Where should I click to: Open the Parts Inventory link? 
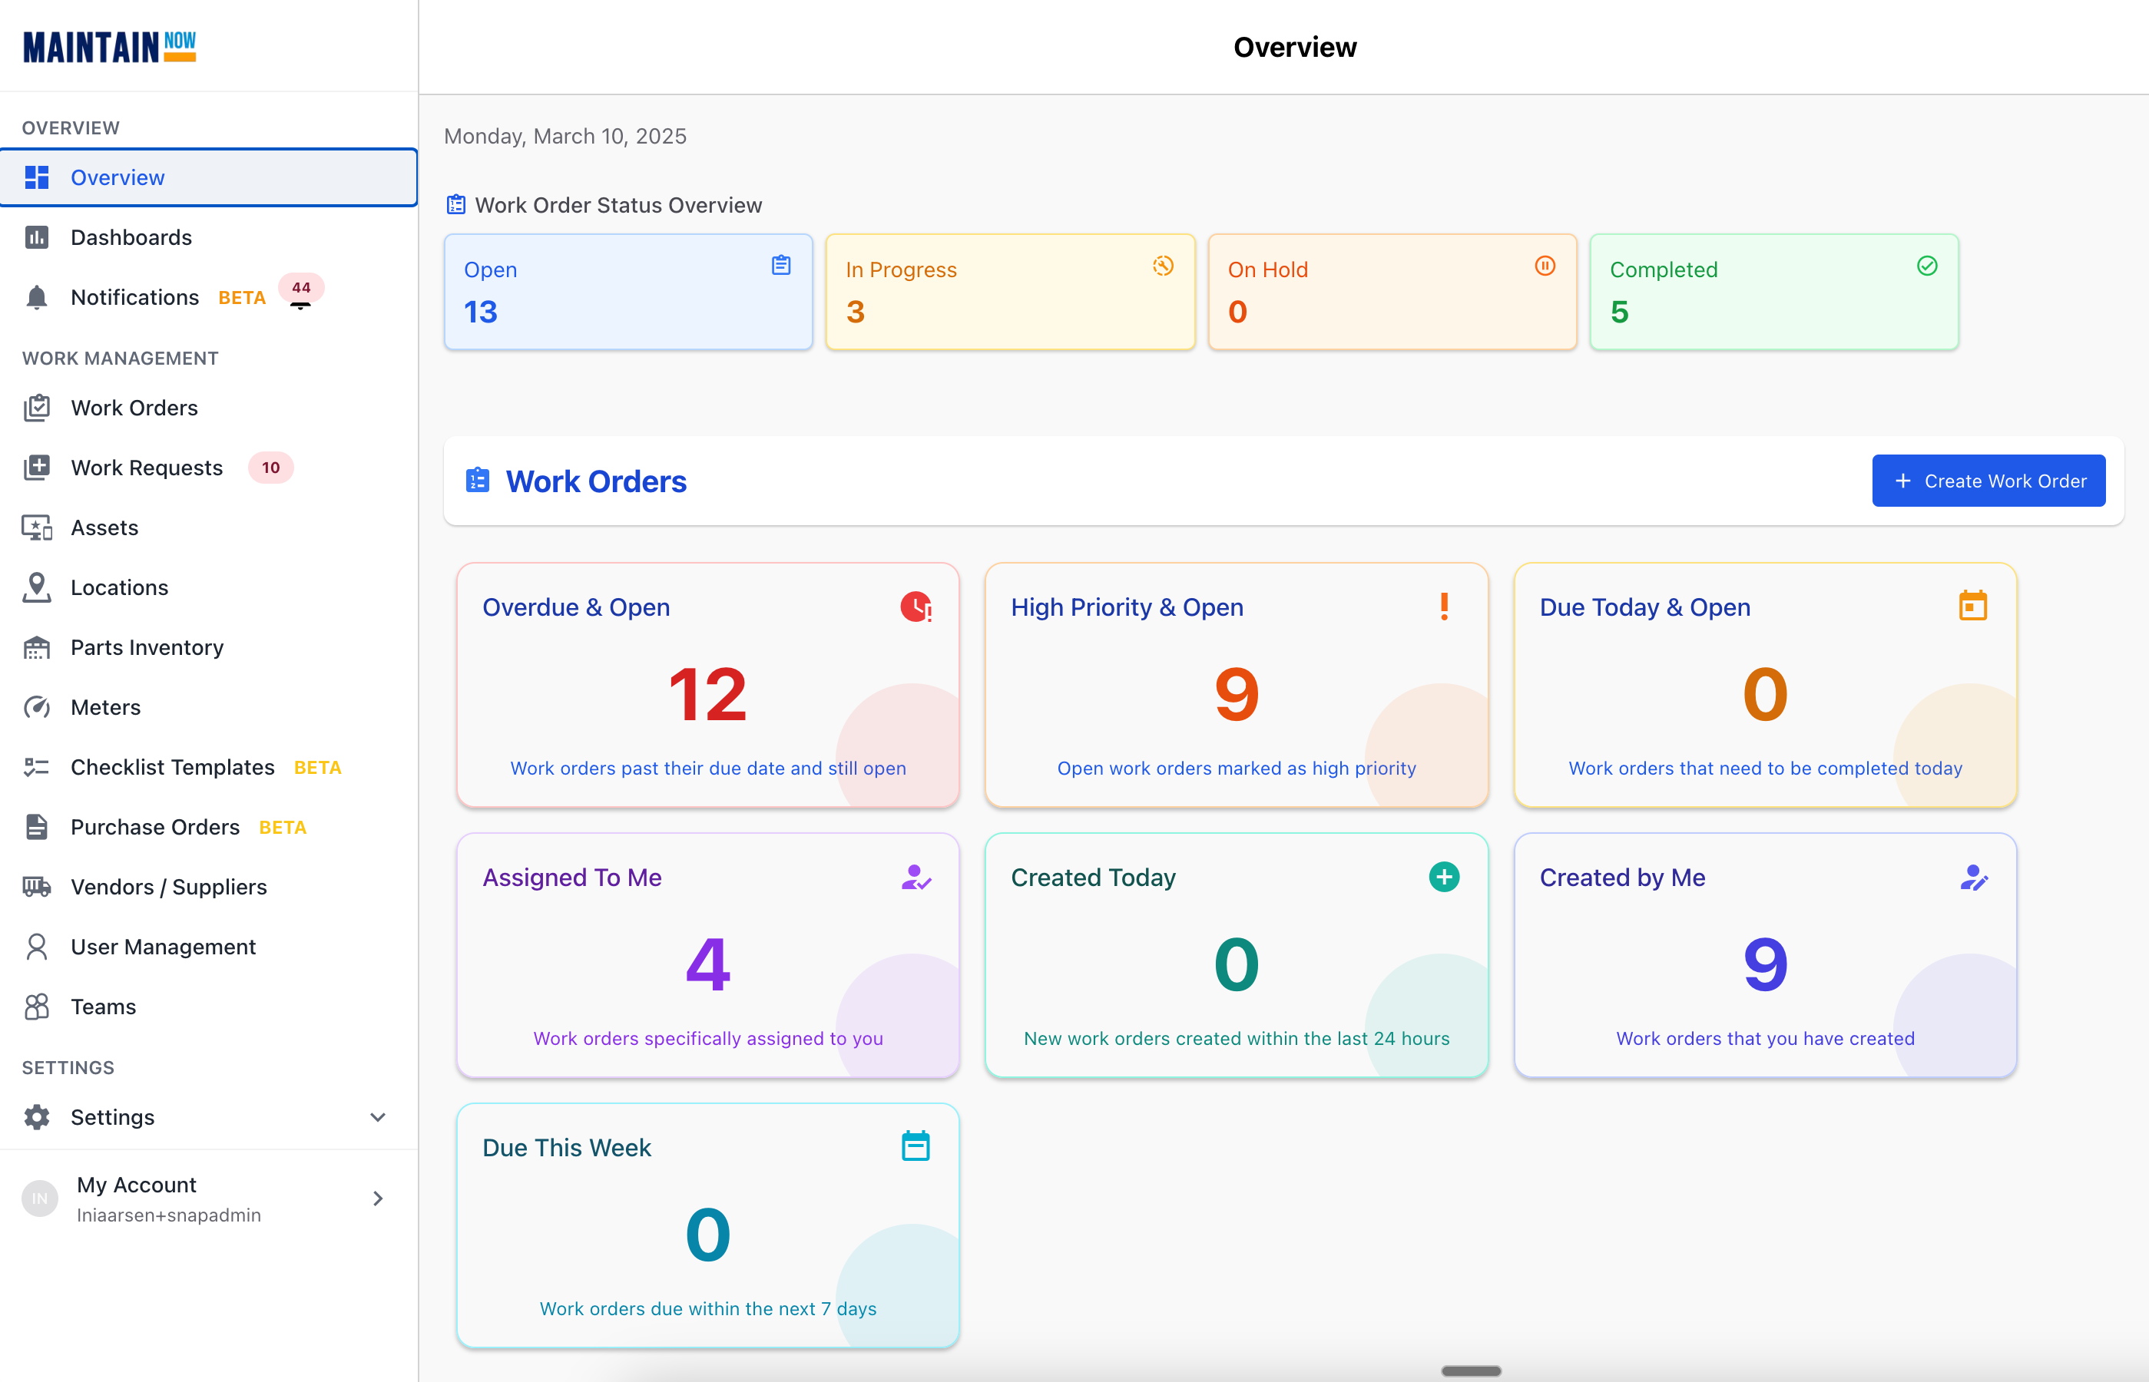point(147,647)
